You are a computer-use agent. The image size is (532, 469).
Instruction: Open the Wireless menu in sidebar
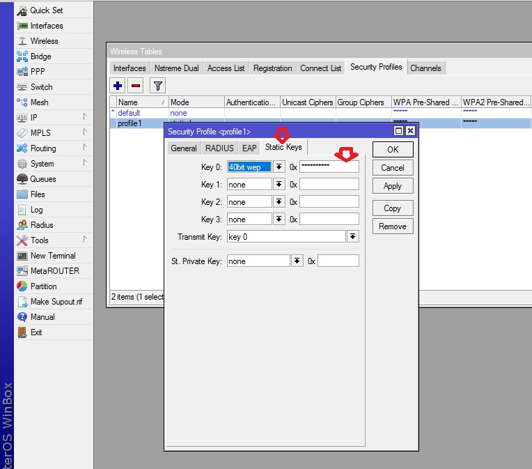44,41
